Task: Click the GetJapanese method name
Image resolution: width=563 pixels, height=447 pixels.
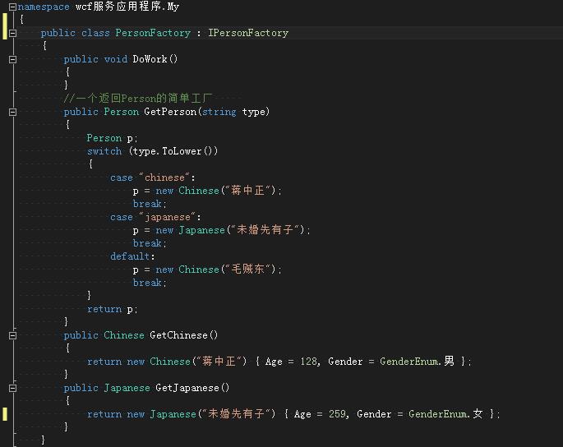Action: [187, 388]
